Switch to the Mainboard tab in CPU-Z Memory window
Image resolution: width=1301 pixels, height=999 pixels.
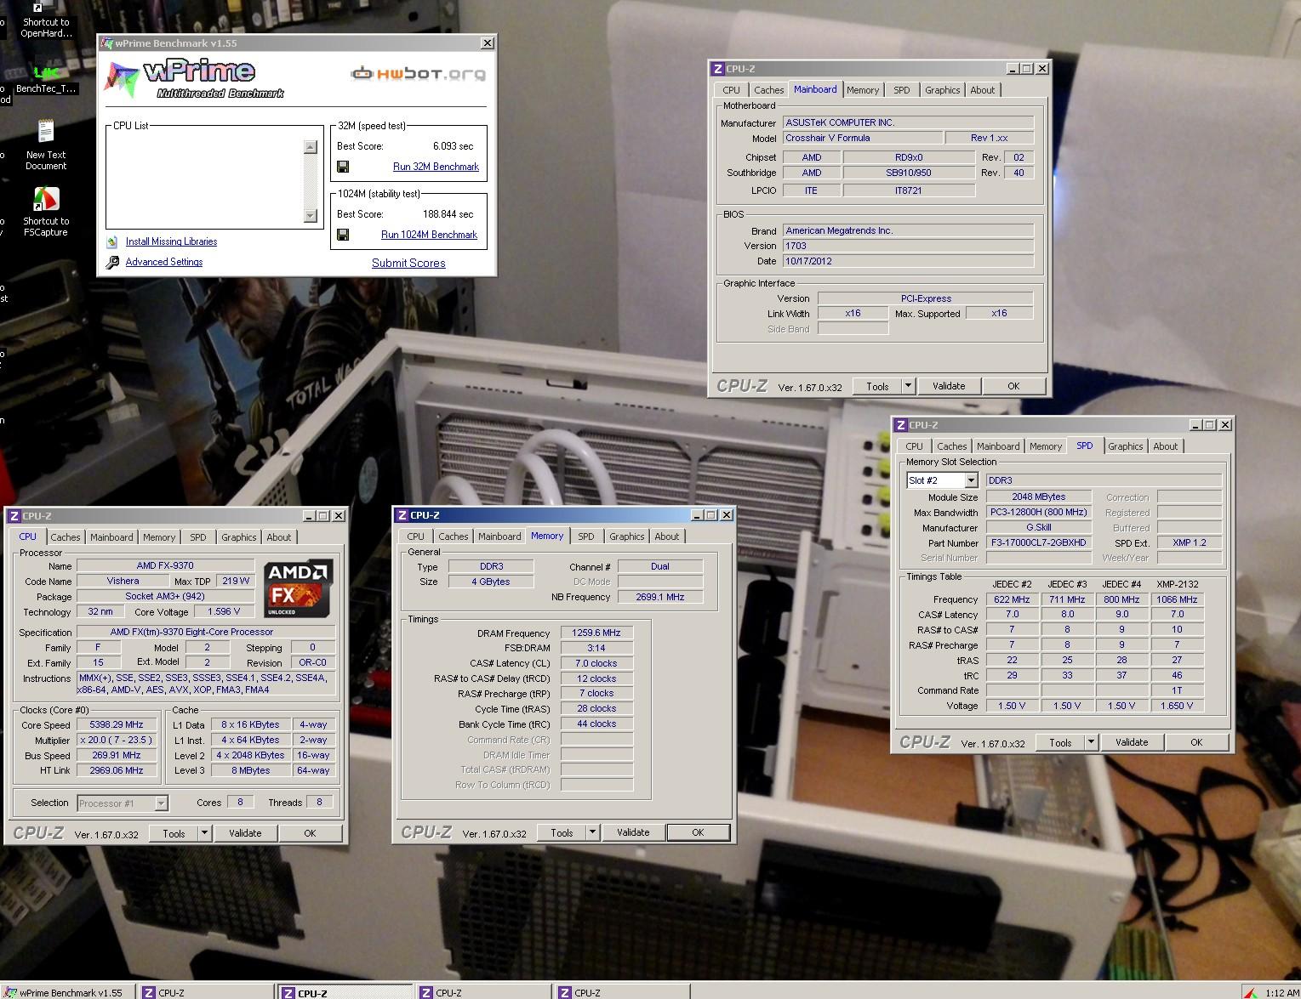point(499,536)
